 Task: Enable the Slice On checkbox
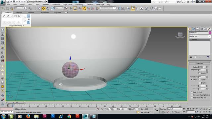click(199, 83)
